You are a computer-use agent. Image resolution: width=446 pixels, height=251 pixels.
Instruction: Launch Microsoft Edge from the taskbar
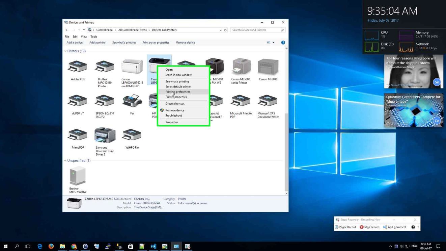pos(40,246)
